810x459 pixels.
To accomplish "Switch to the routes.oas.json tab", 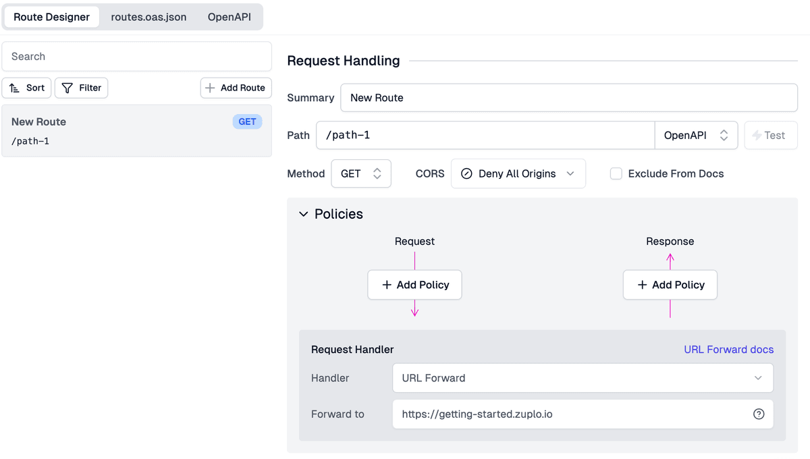I will [148, 17].
